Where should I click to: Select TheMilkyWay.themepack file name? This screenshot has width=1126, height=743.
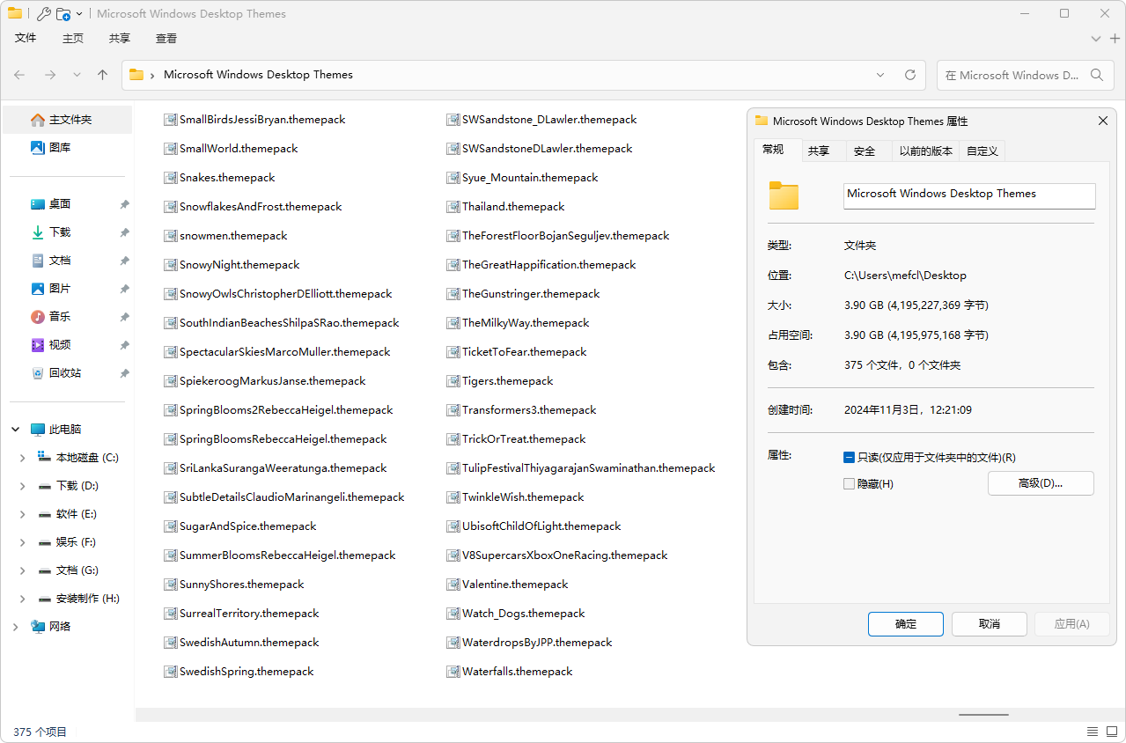pos(526,323)
